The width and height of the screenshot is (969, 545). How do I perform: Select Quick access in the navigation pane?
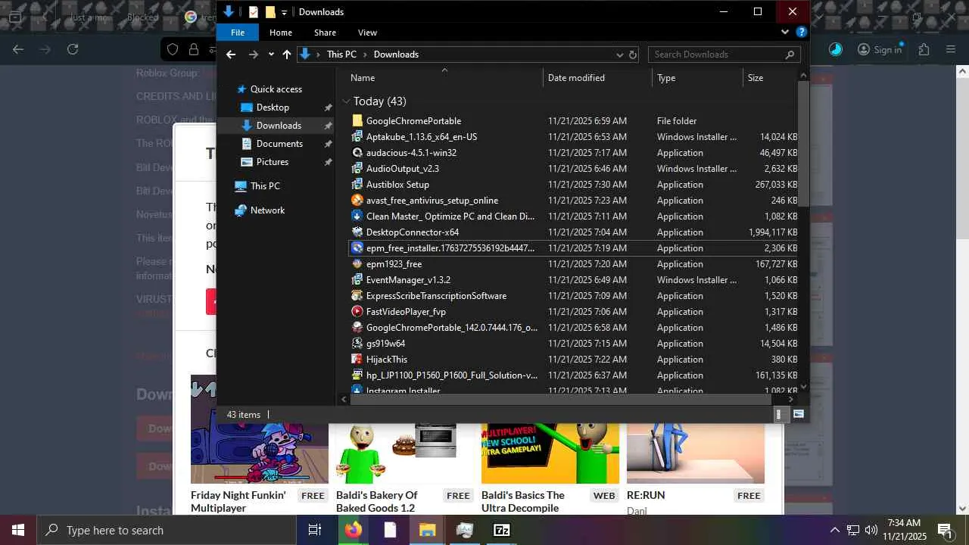coord(276,89)
